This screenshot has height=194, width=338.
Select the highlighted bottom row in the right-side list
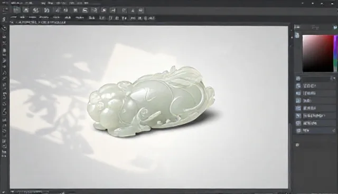[x=315, y=131]
